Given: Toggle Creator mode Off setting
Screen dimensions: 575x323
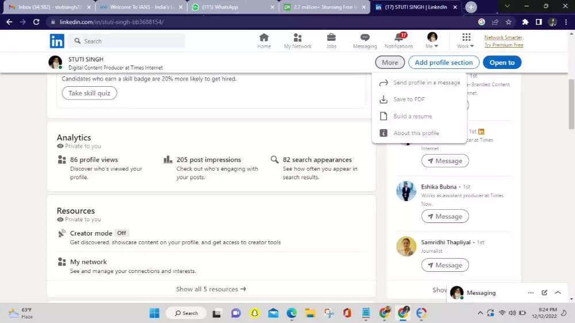Looking at the screenshot, I should [121, 233].
